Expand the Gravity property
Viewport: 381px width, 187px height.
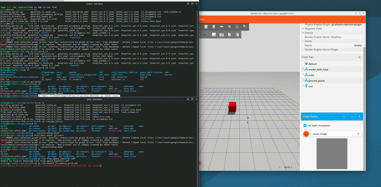pyautogui.click(x=303, y=33)
